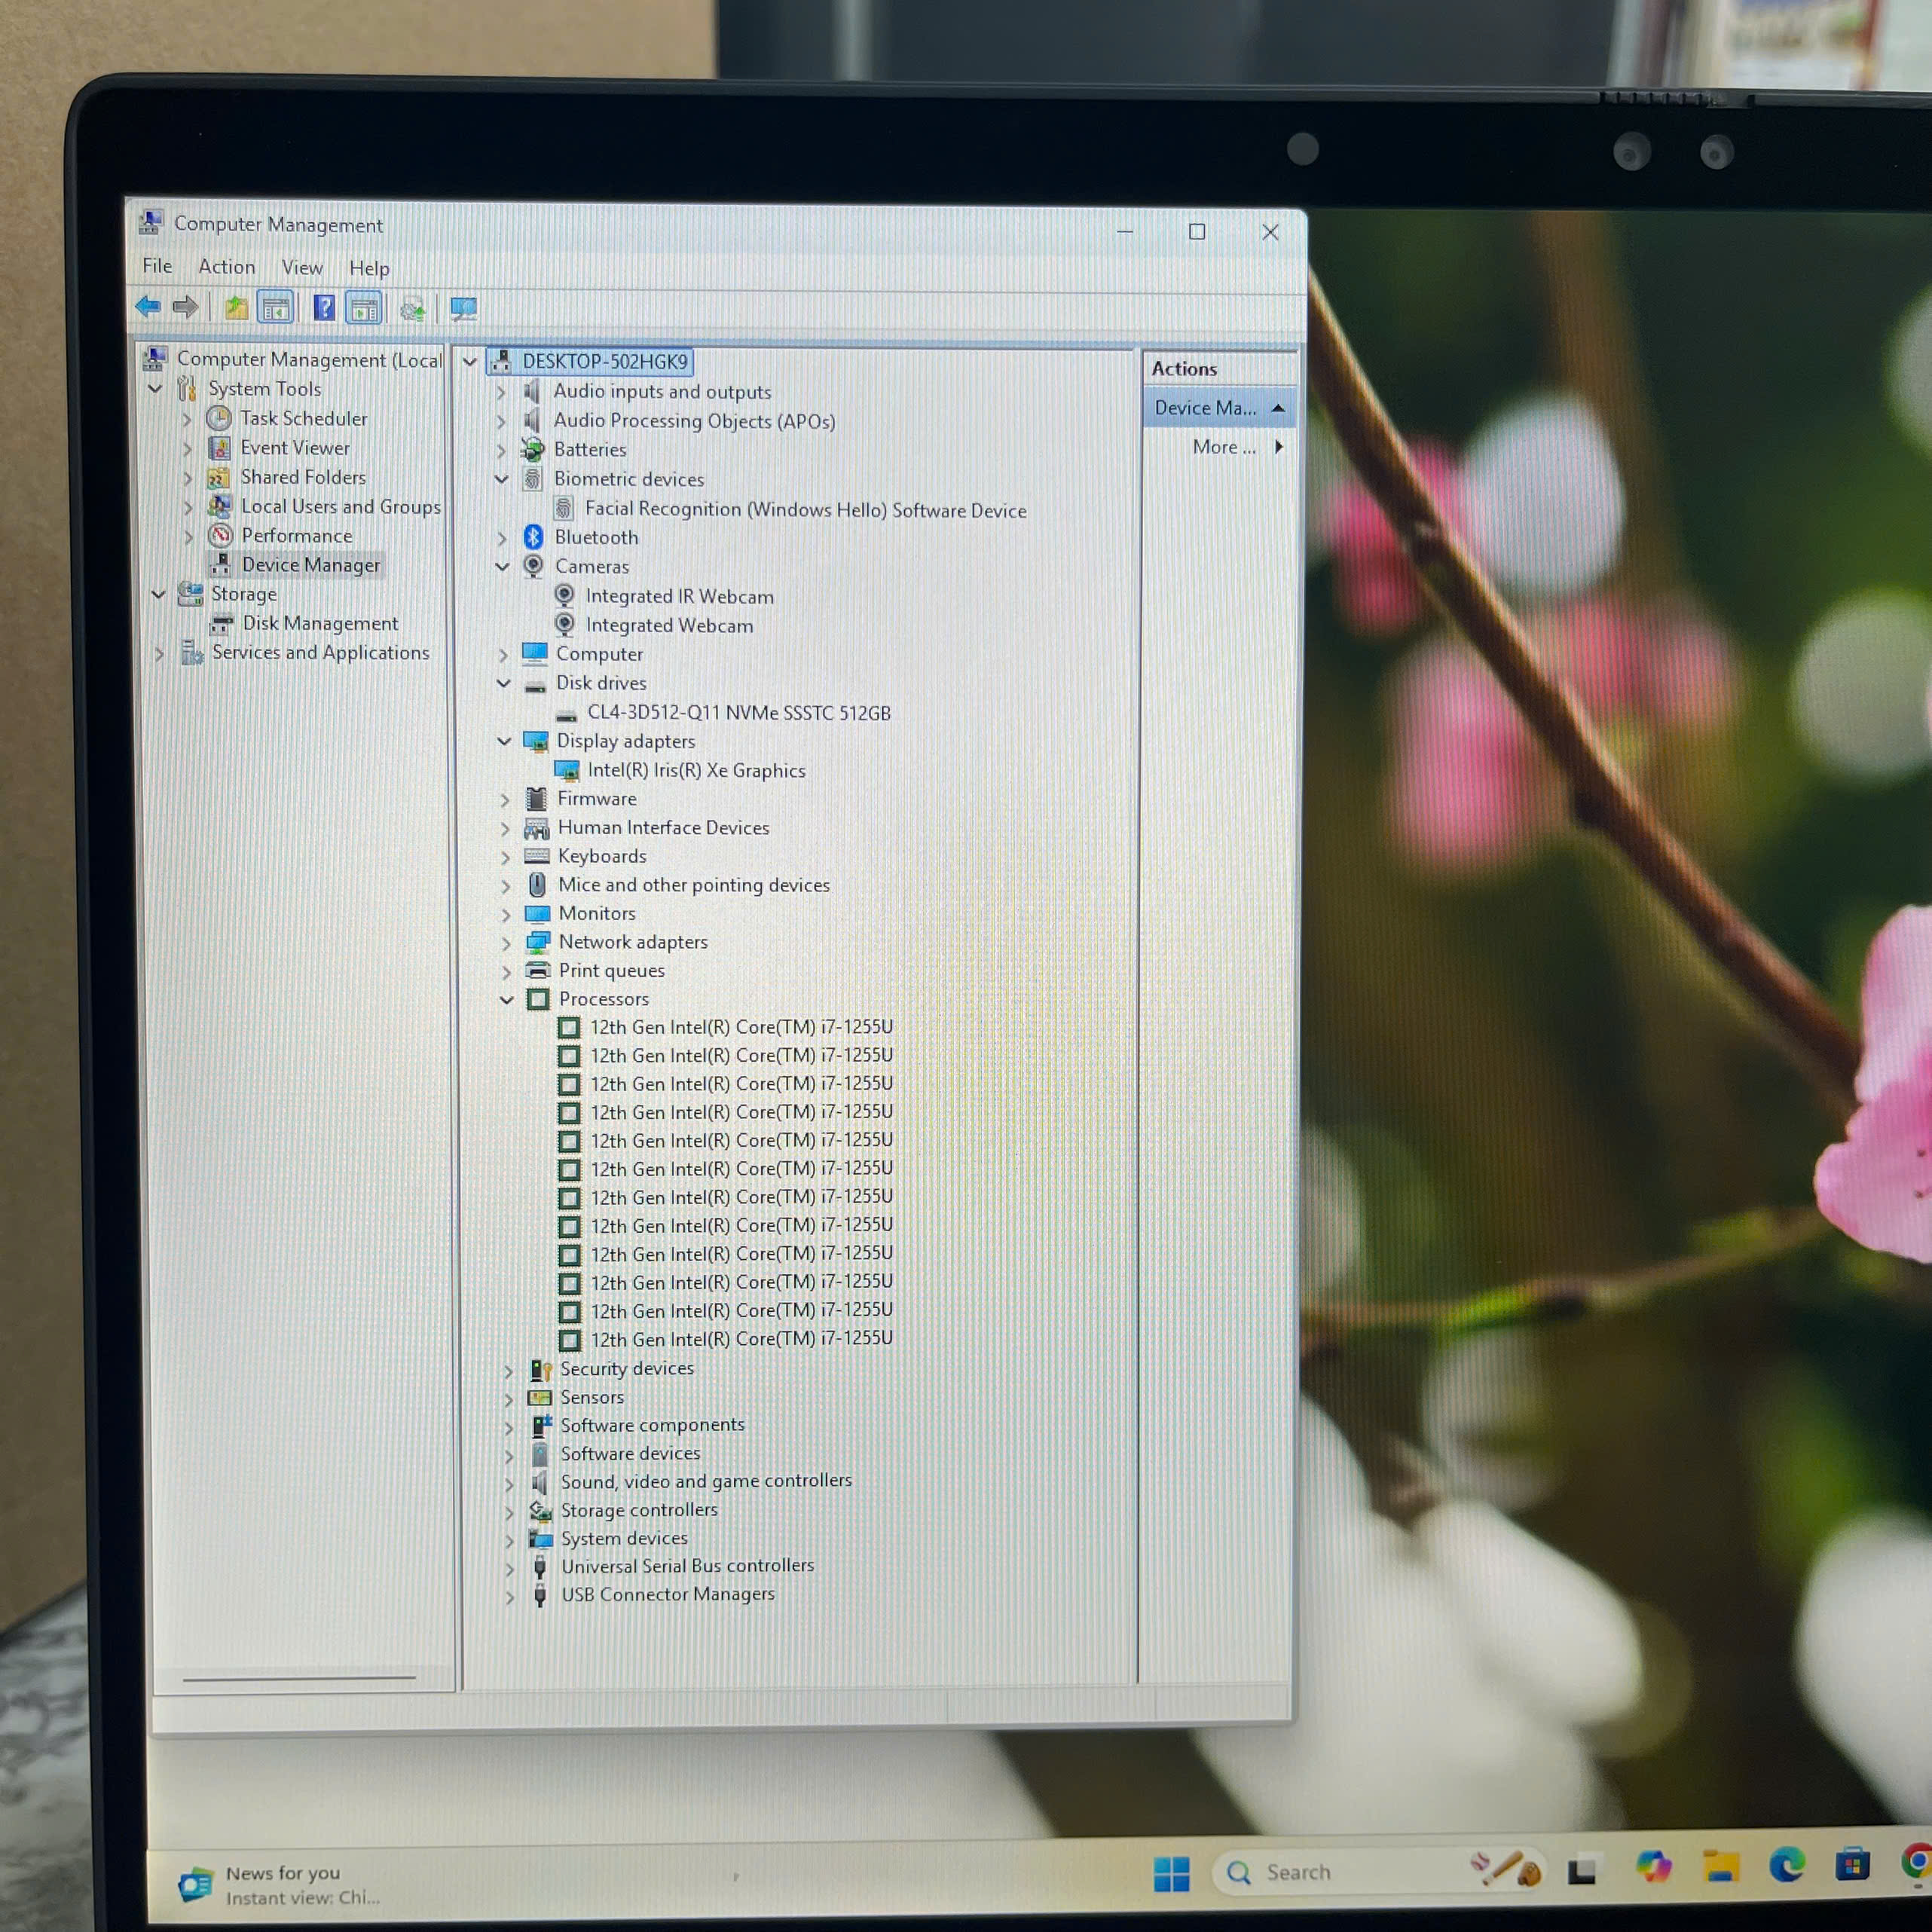Select the USB Connector Managers category
The height and width of the screenshot is (1932, 1932).
pyautogui.click(x=667, y=1594)
